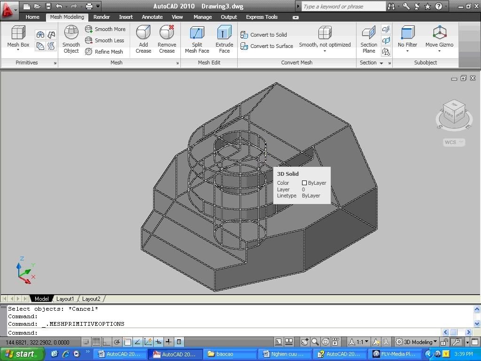Toggle Object Snap in status bar
This screenshot has height=361, width=481.
pos(127,342)
